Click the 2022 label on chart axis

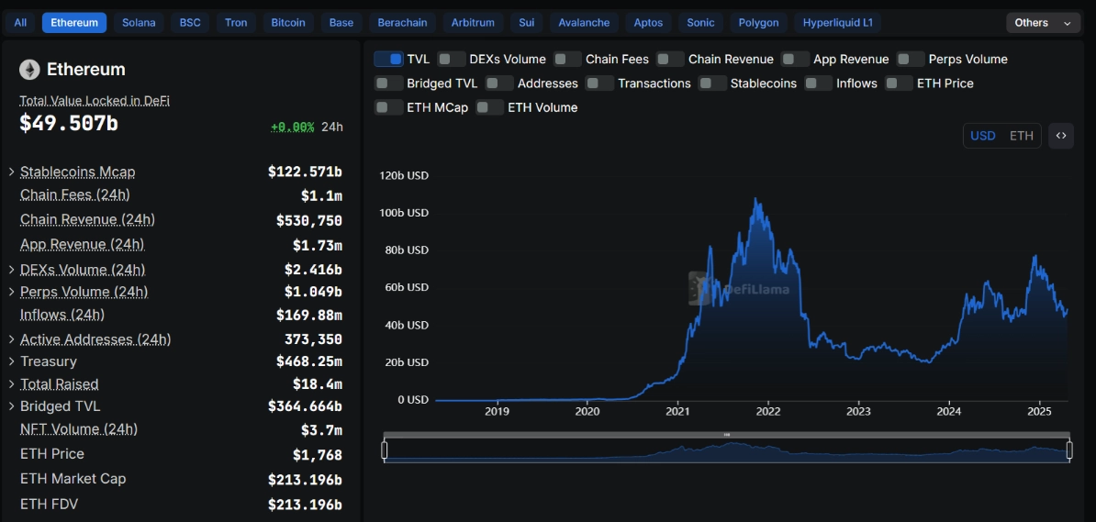pyautogui.click(x=768, y=411)
